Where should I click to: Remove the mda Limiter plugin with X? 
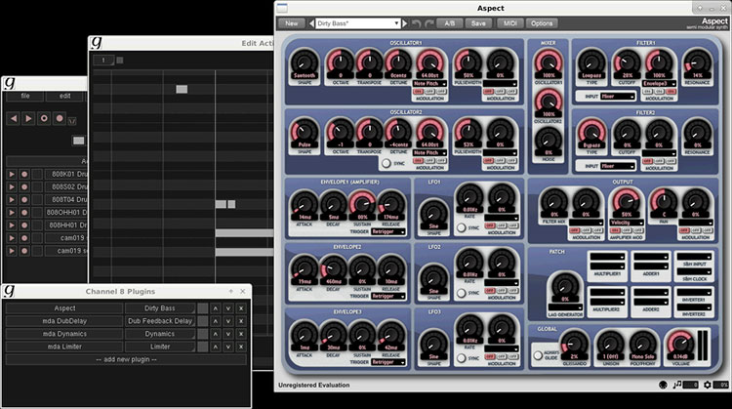pos(241,347)
